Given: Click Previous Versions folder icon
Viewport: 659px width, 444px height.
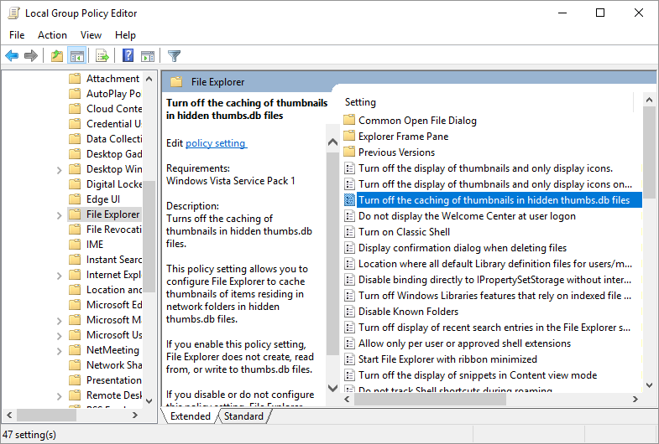Looking at the screenshot, I should pyautogui.click(x=349, y=152).
